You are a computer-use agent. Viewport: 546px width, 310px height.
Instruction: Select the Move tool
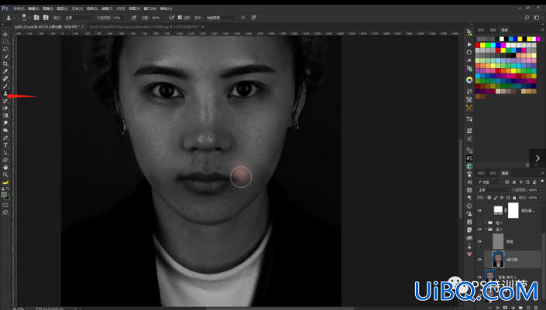(5, 35)
